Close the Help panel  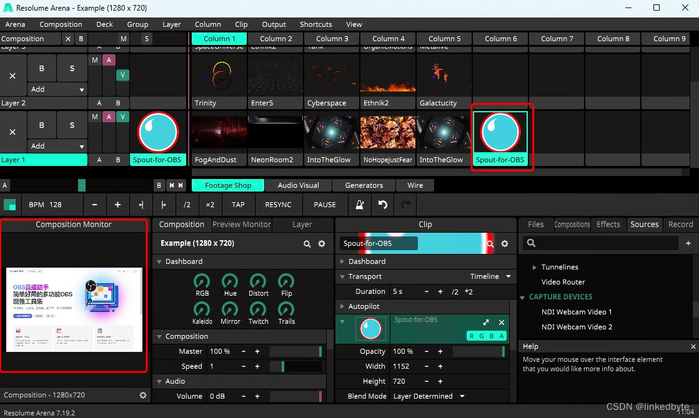click(693, 346)
